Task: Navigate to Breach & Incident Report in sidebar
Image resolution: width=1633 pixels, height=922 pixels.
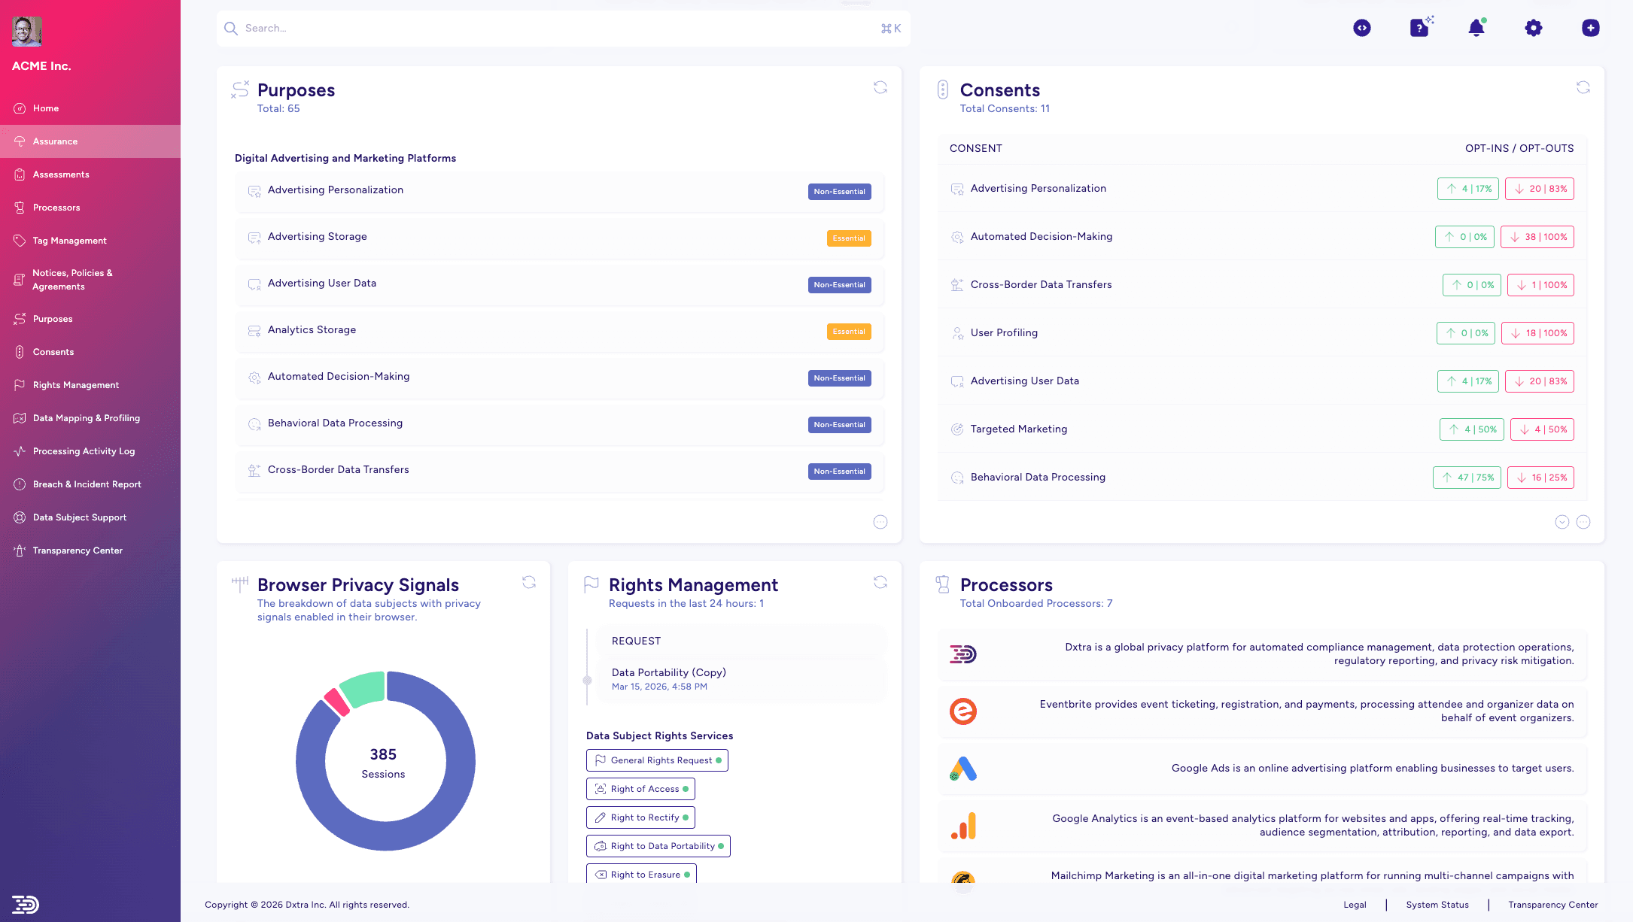Action: tap(87, 484)
